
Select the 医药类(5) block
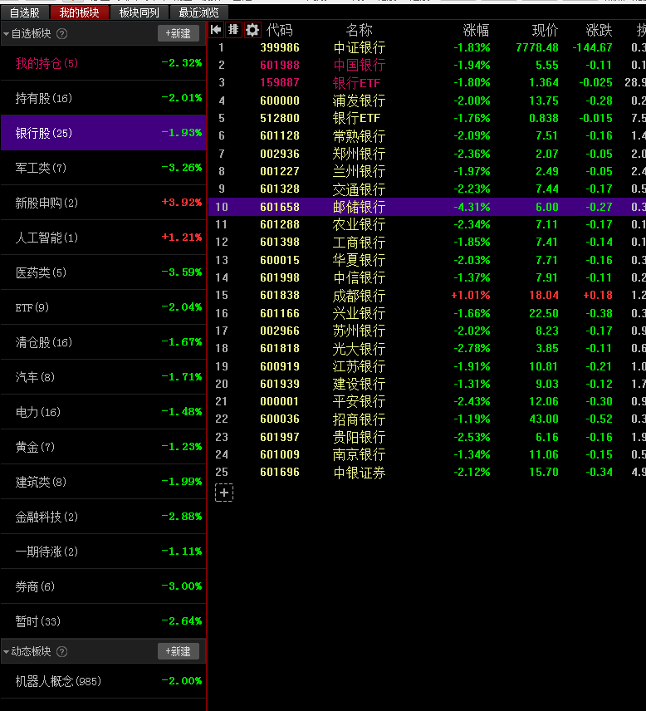point(103,272)
